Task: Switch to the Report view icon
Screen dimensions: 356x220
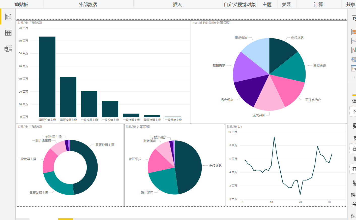Action: (x=8, y=17)
